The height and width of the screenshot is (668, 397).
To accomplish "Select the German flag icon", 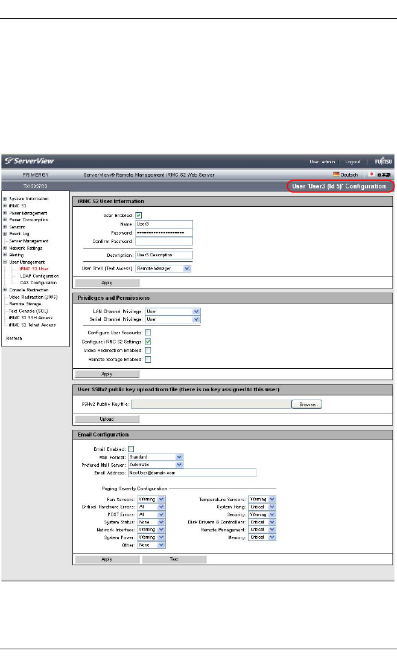I will [x=336, y=174].
